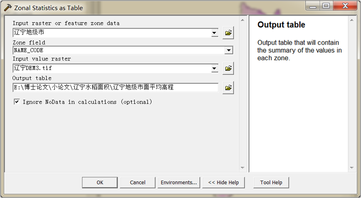The width and height of the screenshot is (361, 198).
Task: Click the scroll down arrow in parameters pane
Action: [242, 168]
